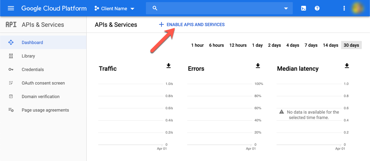Click the APIs & Services page title
Image resolution: width=370 pixels, height=161 pixels.
point(116,24)
